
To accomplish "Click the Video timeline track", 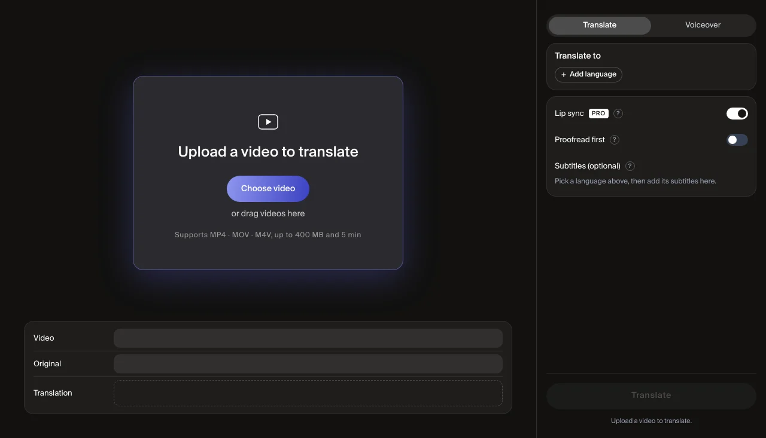I will point(308,338).
